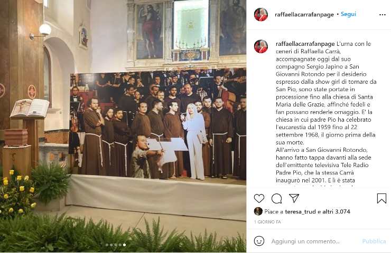
Task: Open the username link in caption
Action: pyautogui.click(x=305, y=44)
